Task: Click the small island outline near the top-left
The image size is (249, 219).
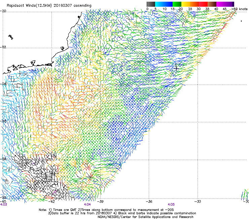Action: click(11, 37)
